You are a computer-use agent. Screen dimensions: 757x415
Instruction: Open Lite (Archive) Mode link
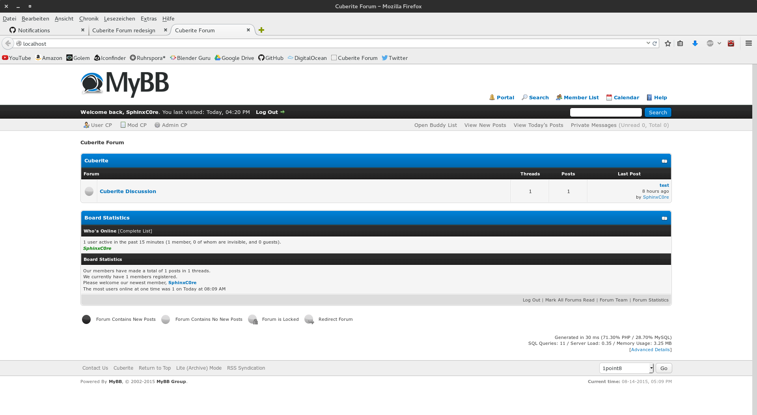pyautogui.click(x=199, y=368)
